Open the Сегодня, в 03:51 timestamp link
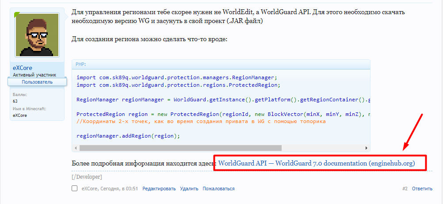 (118, 189)
